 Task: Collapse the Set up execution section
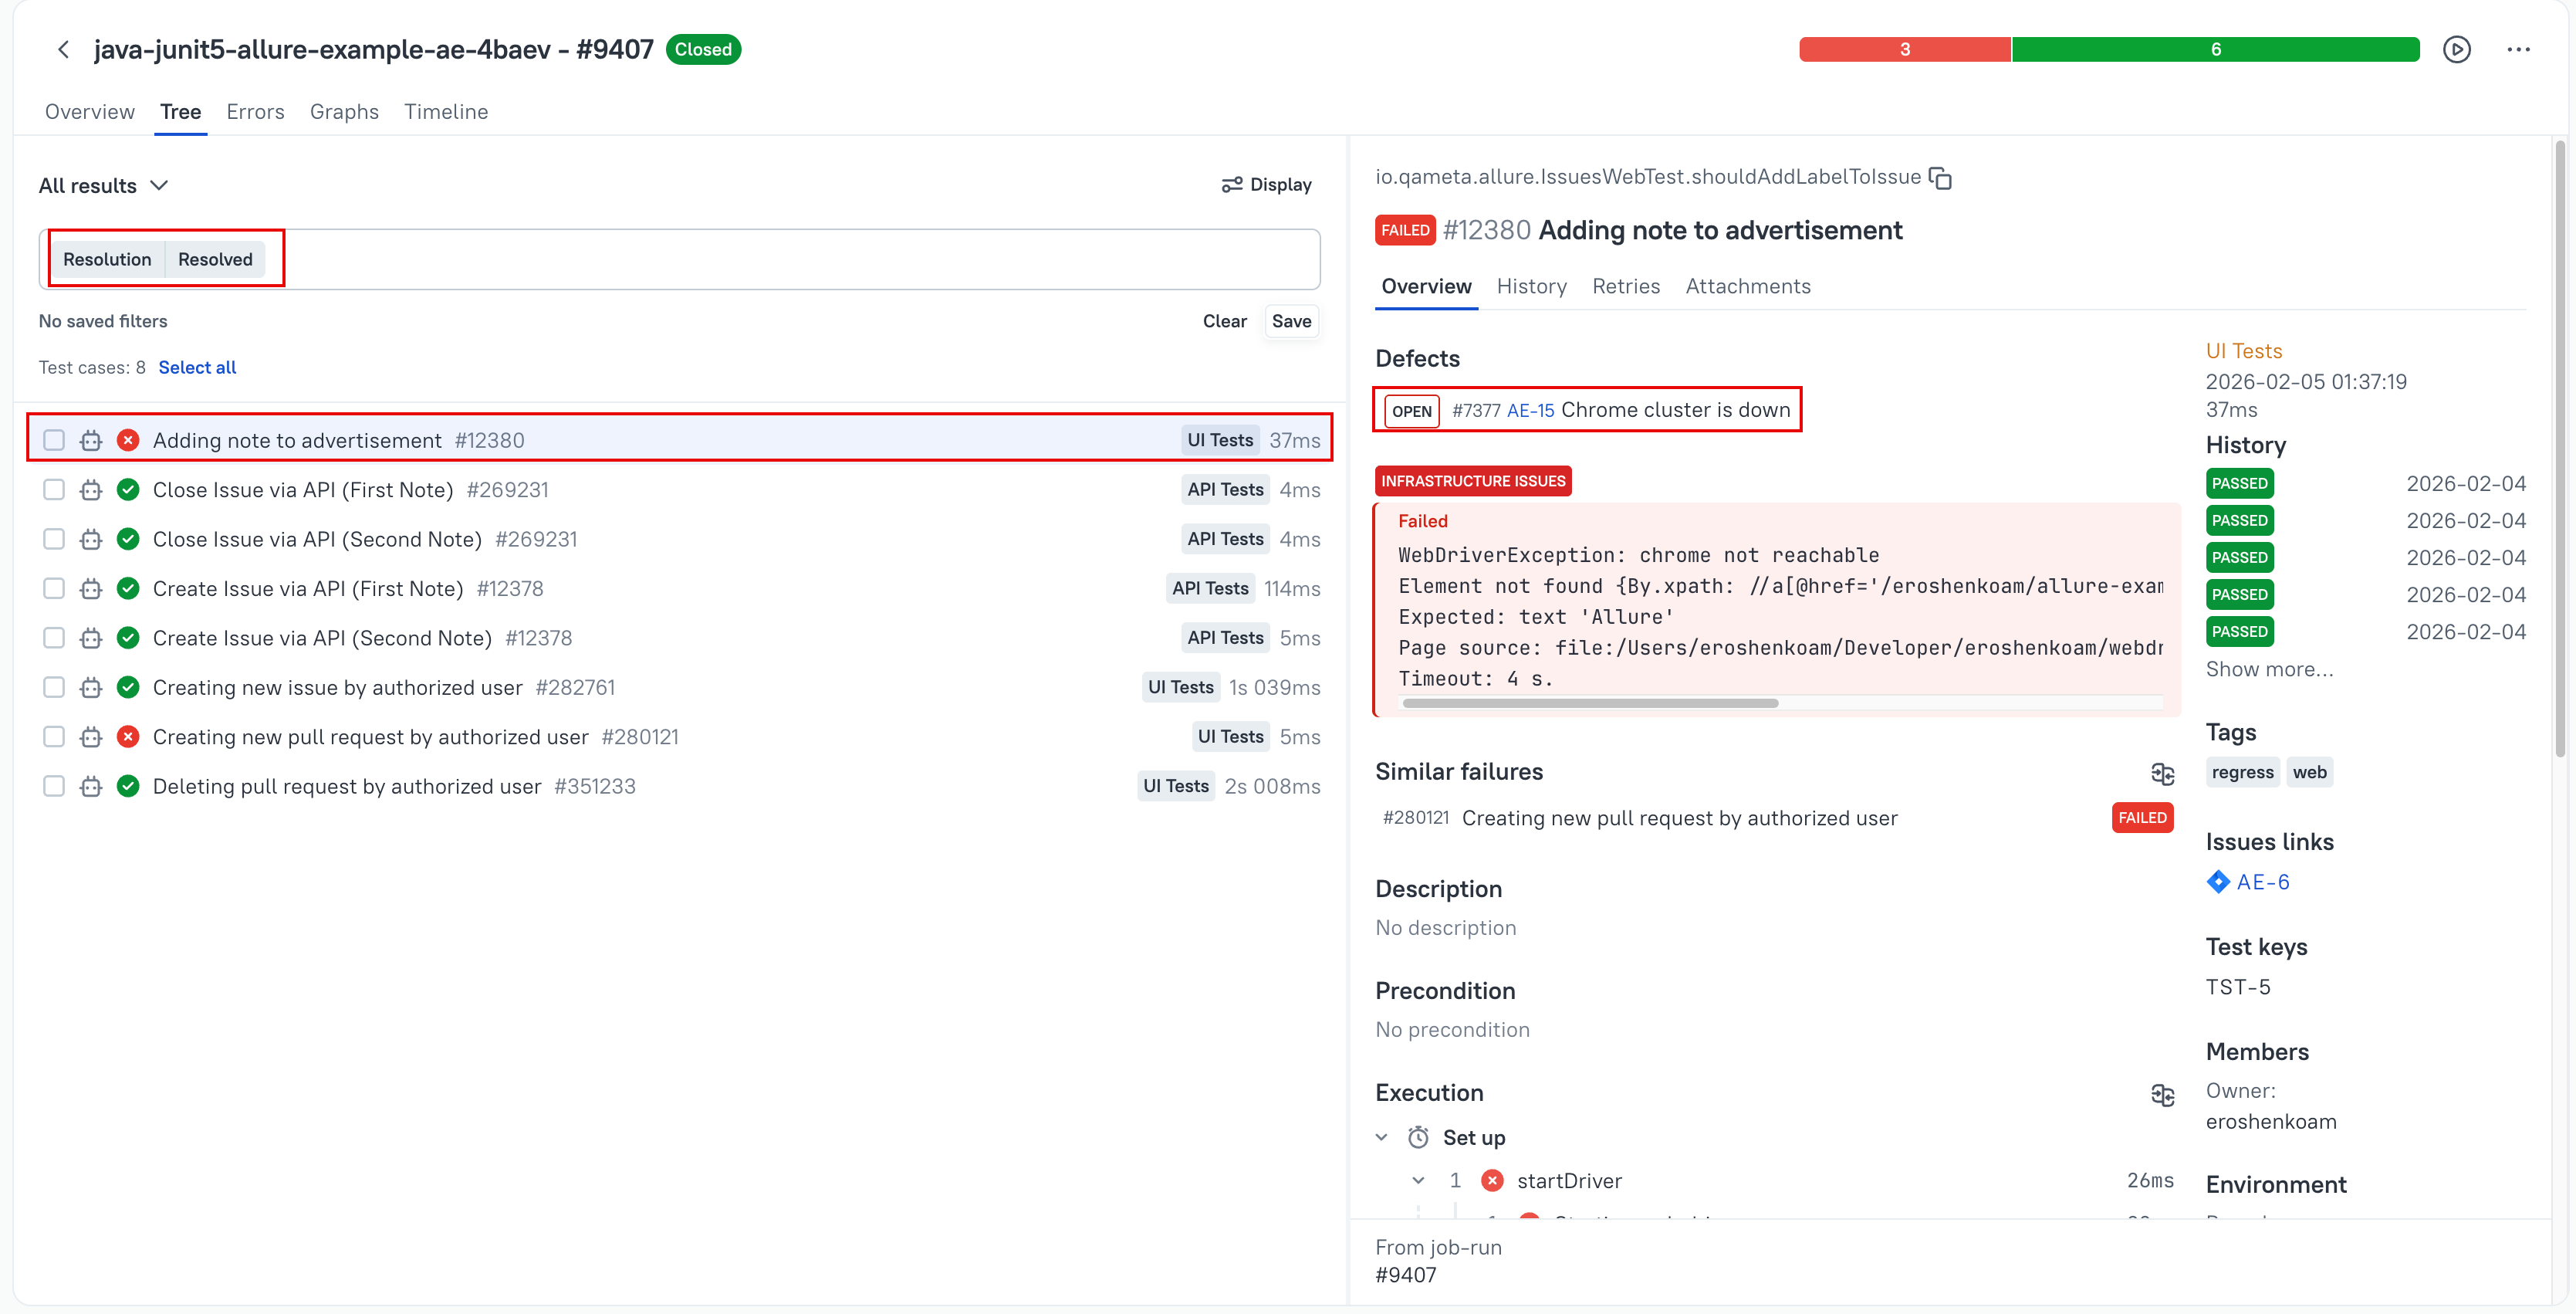pos(1381,1138)
